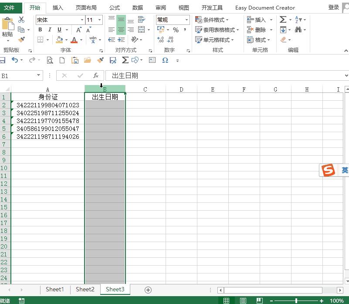The width and height of the screenshot is (349, 304).
Task: Click the Save icon
Action: click(x=3, y=60)
